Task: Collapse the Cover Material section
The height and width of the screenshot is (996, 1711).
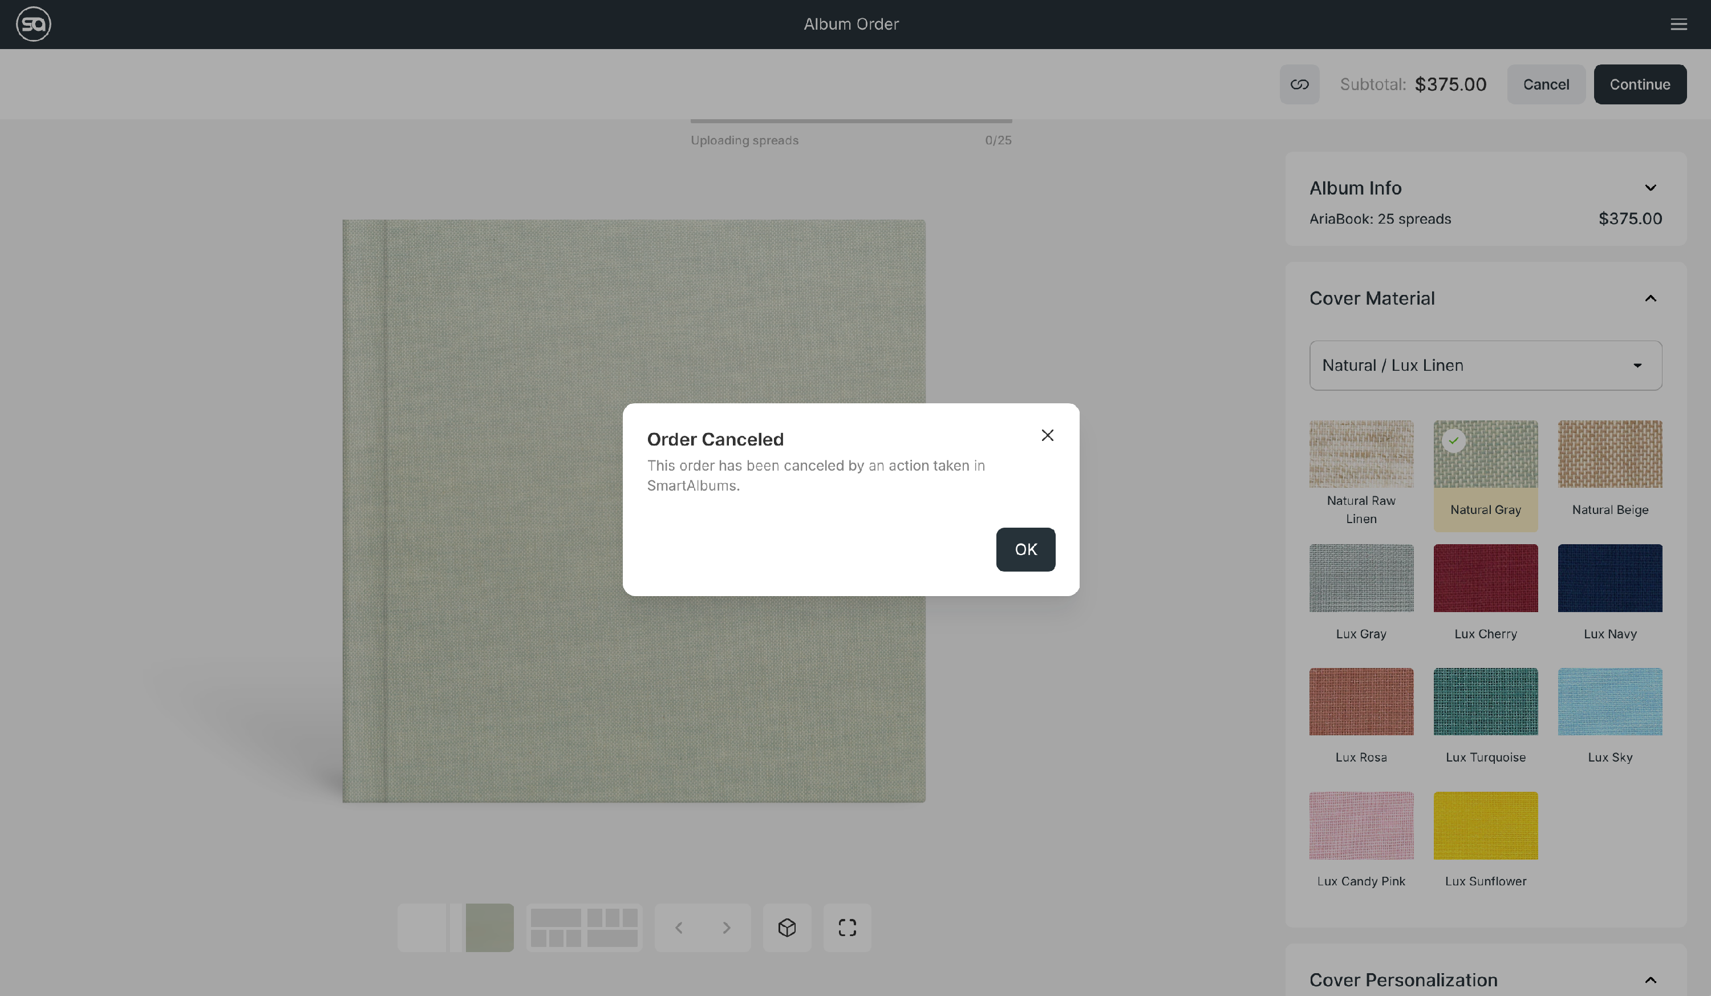Action: 1650,299
